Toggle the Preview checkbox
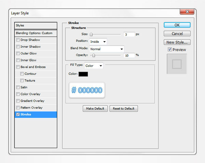 click(x=170, y=50)
